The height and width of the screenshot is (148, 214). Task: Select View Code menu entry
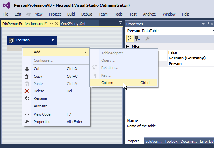tap(56, 114)
